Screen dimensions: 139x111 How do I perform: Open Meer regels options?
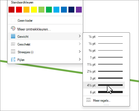point(106,100)
